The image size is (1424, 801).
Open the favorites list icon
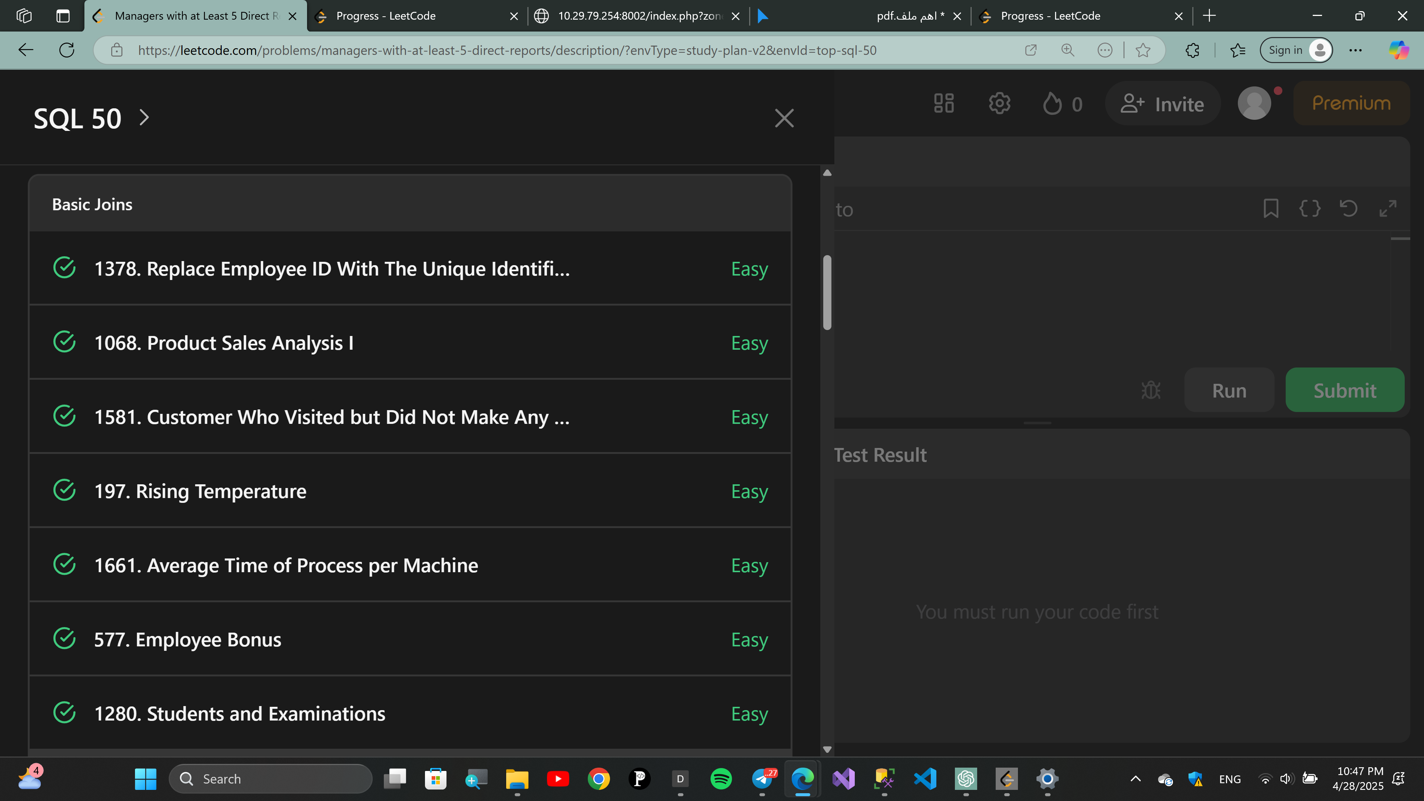pyautogui.click(x=1237, y=50)
